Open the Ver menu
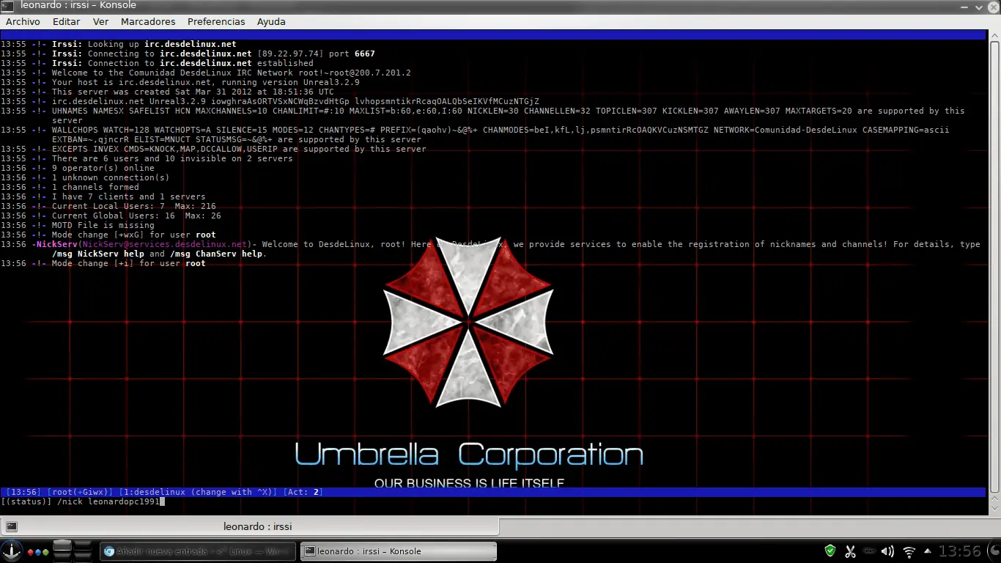Screen dimensions: 1001x563 pos(100,22)
